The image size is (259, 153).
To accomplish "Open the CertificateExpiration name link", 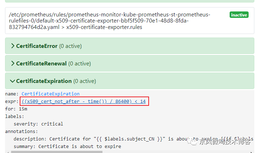I will (51, 94).
